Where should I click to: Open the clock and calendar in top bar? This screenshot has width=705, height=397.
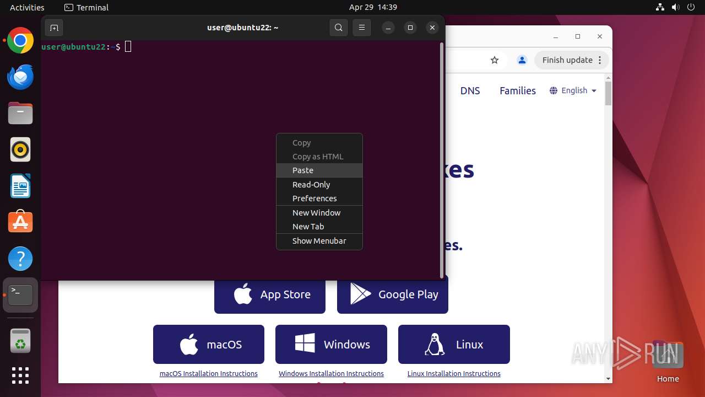coord(373,7)
